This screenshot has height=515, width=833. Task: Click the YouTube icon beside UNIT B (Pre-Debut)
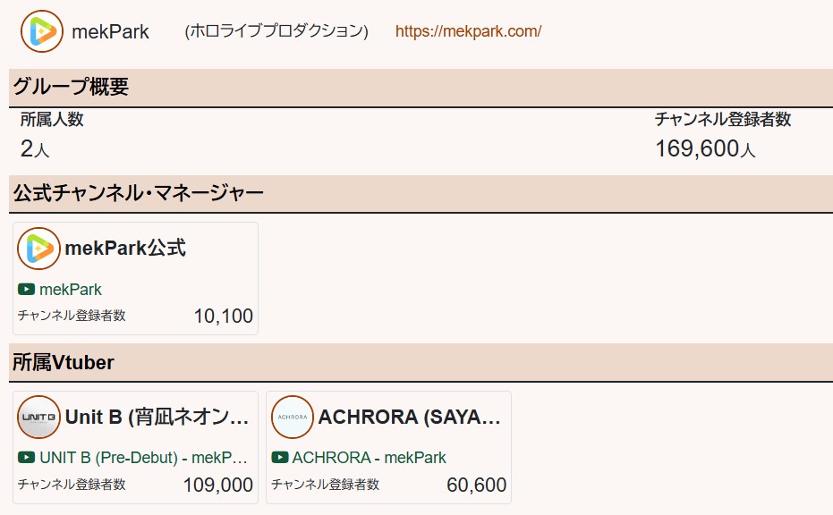pos(27,457)
